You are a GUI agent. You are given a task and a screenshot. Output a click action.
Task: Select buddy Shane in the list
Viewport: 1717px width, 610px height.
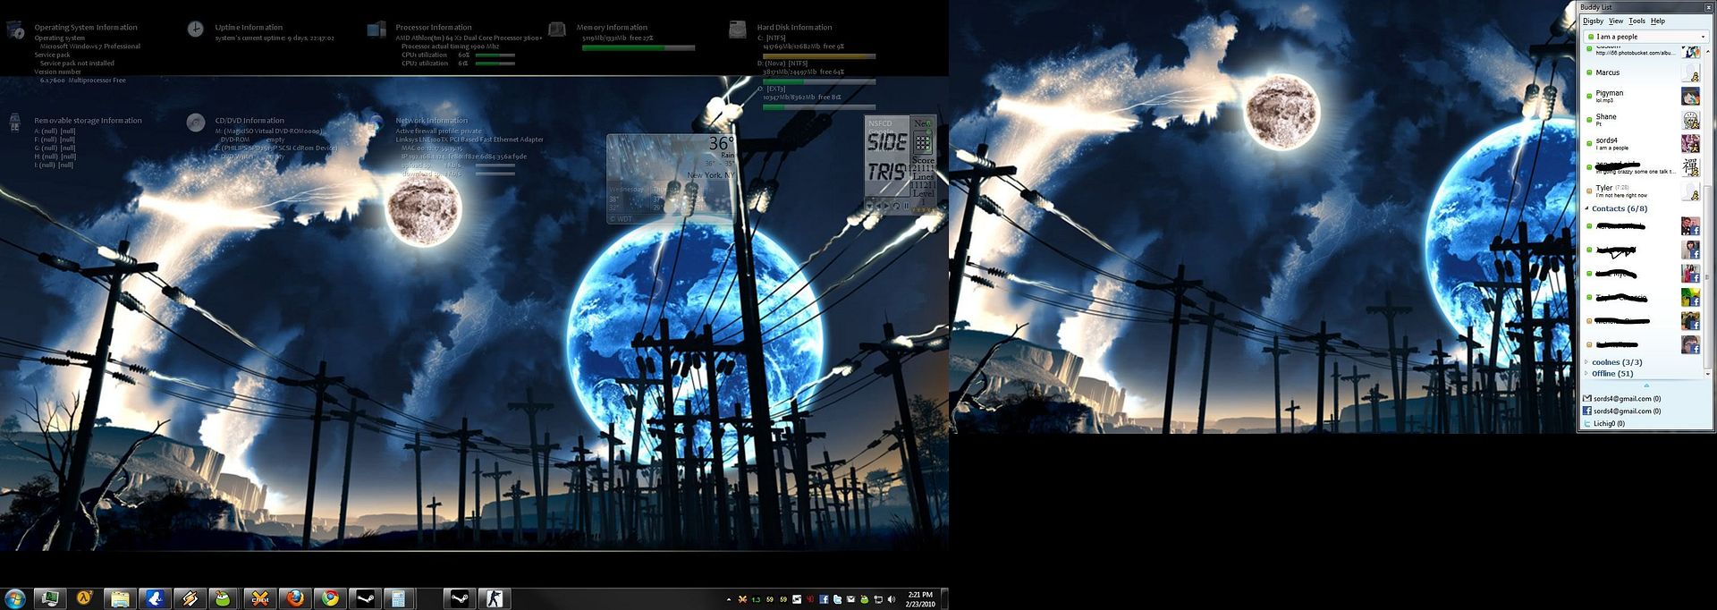(x=1644, y=119)
